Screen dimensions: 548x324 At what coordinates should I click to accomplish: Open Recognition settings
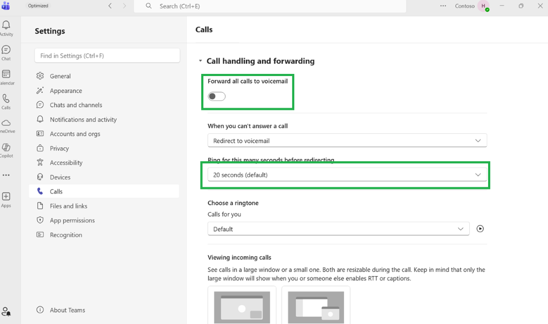coord(66,235)
